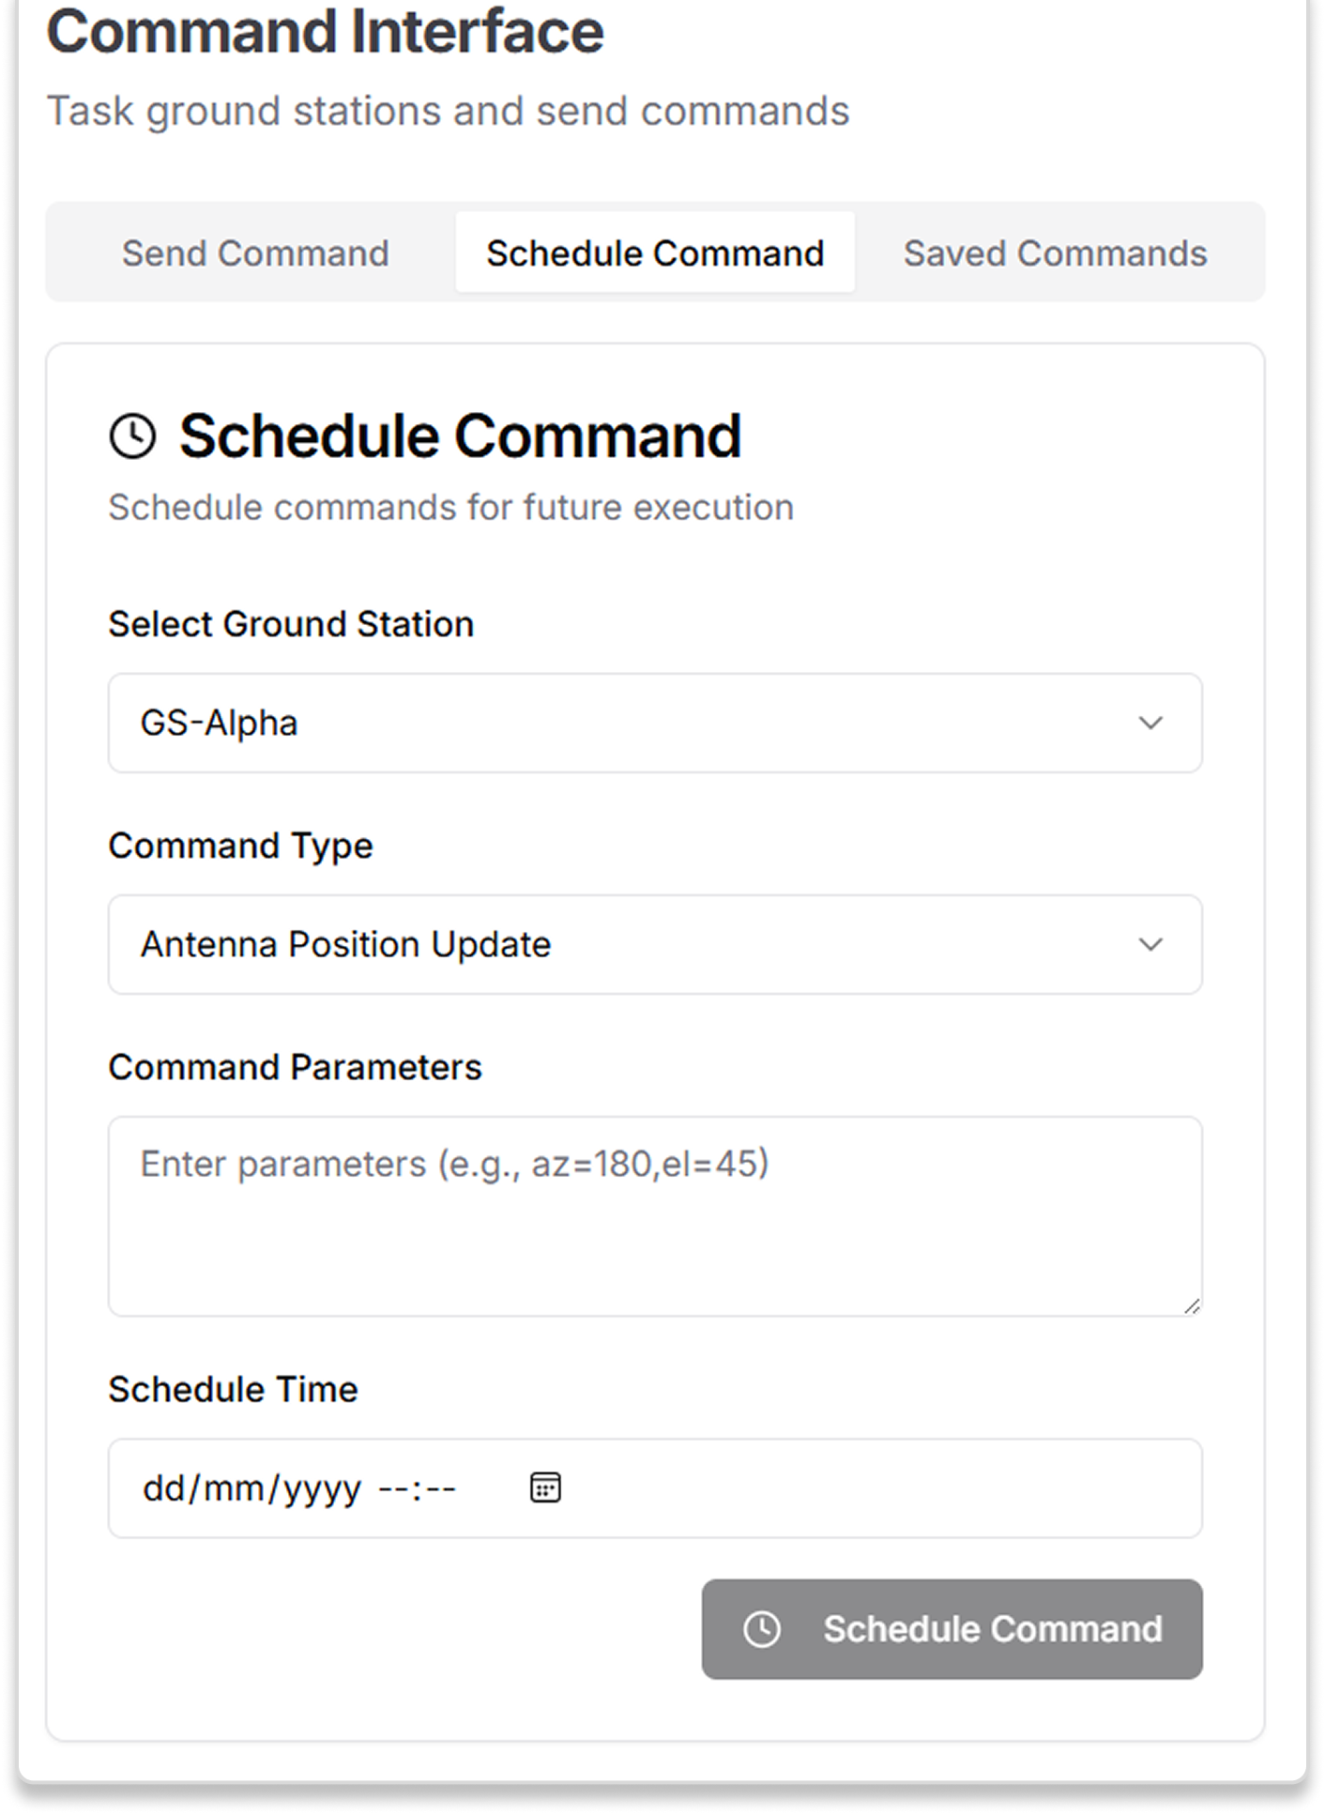Click the dd/mm/yyyy schedule time field
The image size is (1325, 1815).
(655, 1487)
